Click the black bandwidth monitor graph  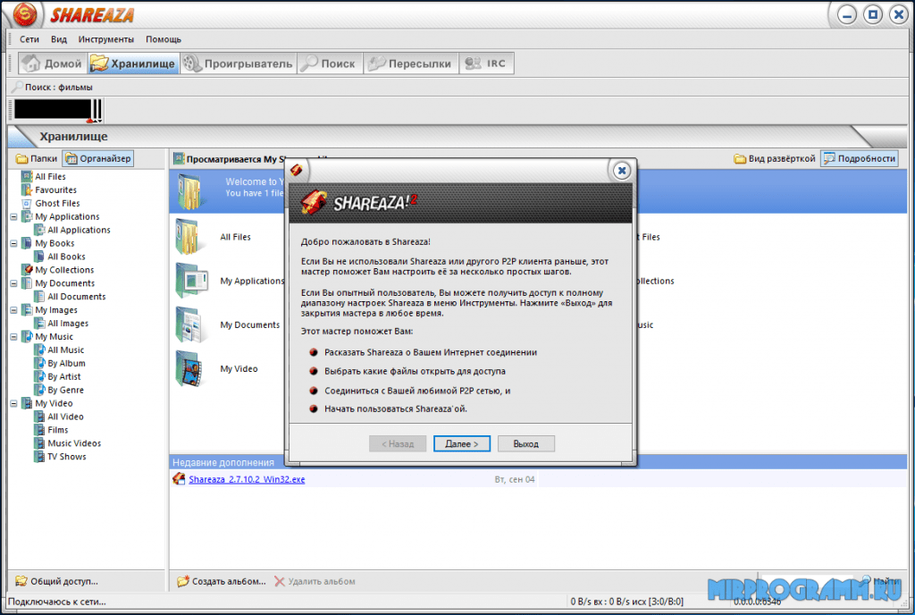(x=53, y=110)
